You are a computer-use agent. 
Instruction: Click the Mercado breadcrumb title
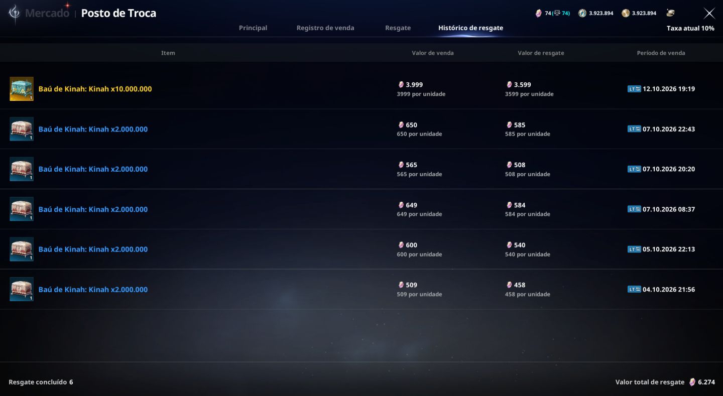[47, 13]
